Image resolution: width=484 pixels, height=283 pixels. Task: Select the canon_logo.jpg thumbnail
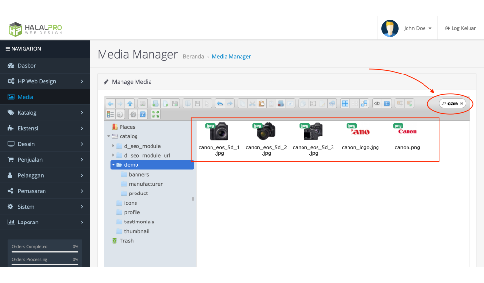[x=360, y=132]
